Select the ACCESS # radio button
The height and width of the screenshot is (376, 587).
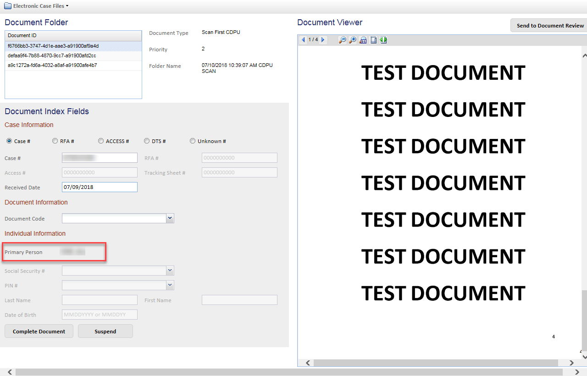[101, 141]
